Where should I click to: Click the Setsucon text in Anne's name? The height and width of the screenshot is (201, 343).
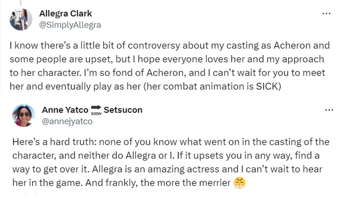pyautogui.click(x=123, y=110)
